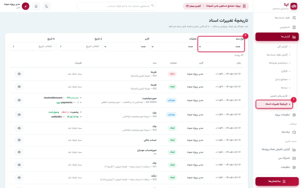Open project selector مجتمع مسکونی یاس

click(x=216, y=6)
